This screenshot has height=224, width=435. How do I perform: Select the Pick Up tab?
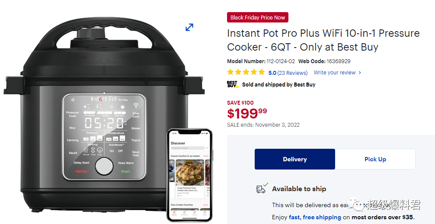pyautogui.click(x=375, y=159)
